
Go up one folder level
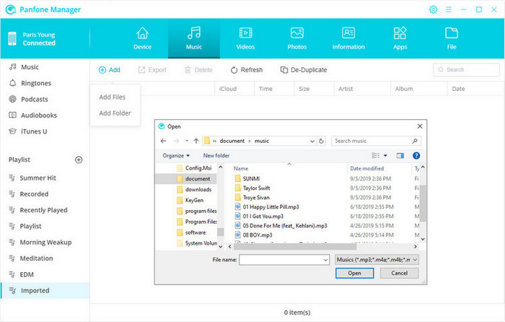coord(196,141)
